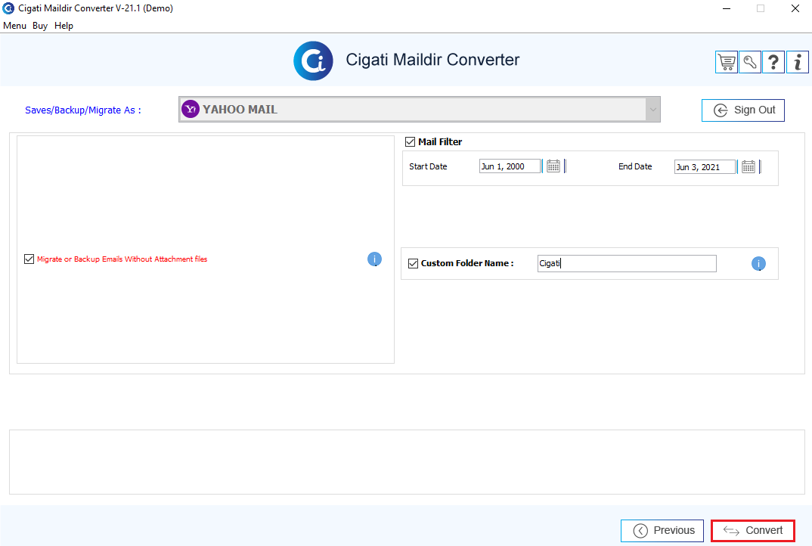Open the Buy menu

[40, 26]
